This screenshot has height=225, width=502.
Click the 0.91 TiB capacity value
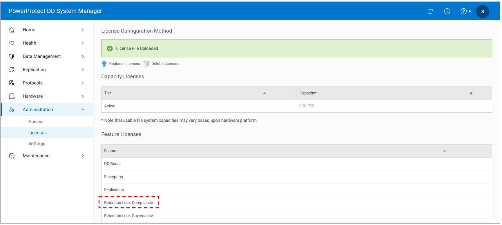pyautogui.click(x=306, y=106)
